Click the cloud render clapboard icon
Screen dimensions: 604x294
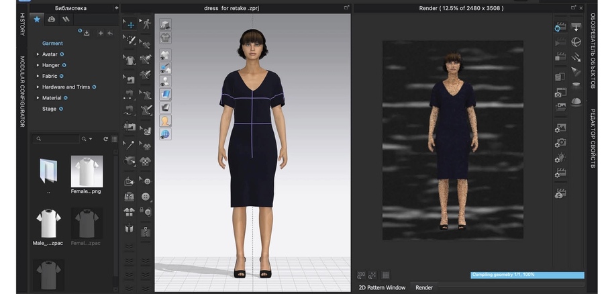560,193
